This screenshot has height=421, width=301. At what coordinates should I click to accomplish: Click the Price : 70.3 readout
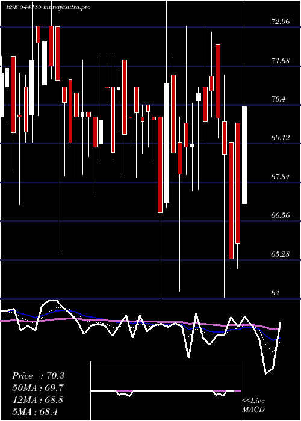tap(38, 376)
